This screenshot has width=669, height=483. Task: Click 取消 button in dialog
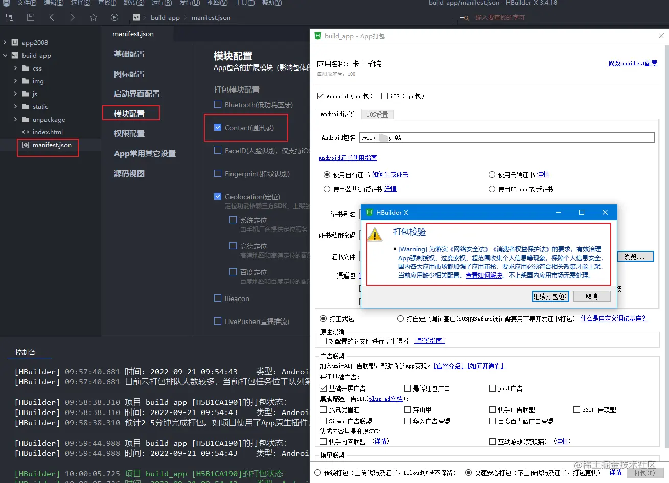pyautogui.click(x=591, y=296)
